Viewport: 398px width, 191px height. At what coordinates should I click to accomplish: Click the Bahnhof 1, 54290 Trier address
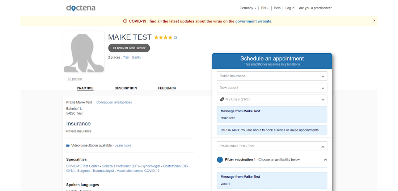click(x=75, y=111)
